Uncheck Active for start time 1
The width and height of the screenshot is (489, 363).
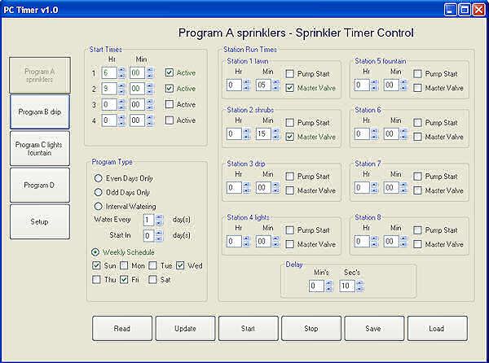coord(170,73)
